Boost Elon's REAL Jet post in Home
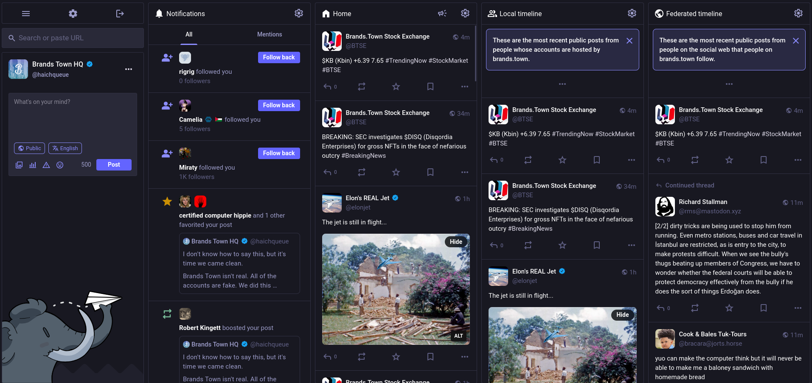The height and width of the screenshot is (383, 812). point(362,357)
